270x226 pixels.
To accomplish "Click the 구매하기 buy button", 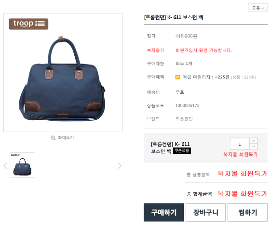I will tap(164, 213).
